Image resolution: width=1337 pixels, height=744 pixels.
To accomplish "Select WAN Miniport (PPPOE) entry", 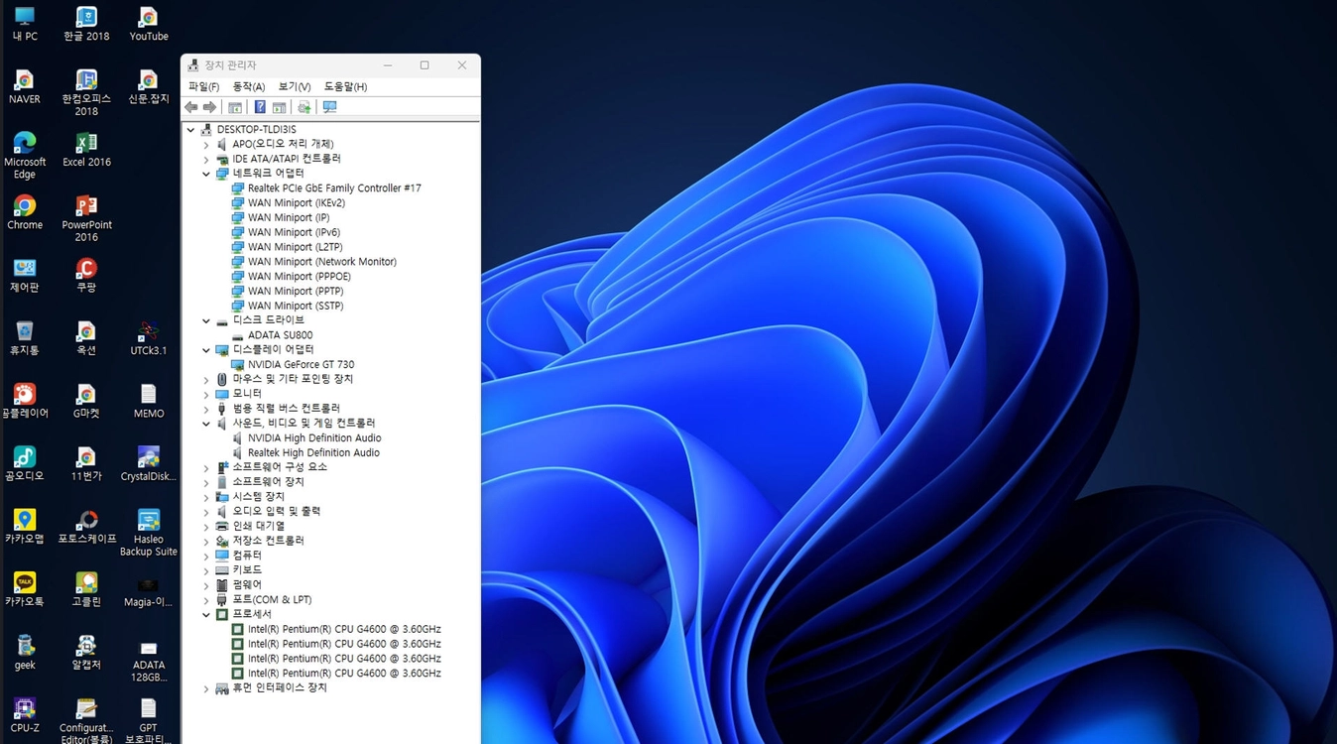I will (300, 276).
